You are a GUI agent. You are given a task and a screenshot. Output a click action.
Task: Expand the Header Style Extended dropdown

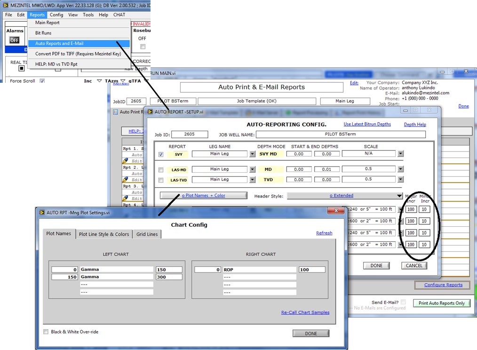399,196
